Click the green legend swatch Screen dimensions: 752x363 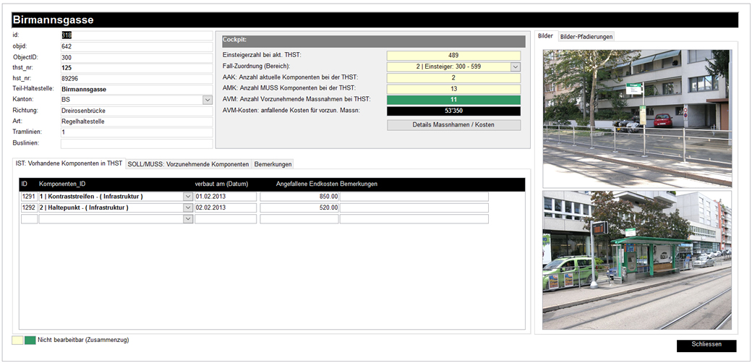coord(30,340)
